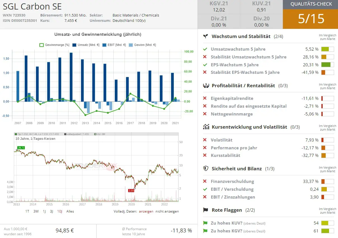Click the green checkmark for Umsatzwachstum 5 Jahre
Screen dimensions: 338x238
click(x=205, y=49)
